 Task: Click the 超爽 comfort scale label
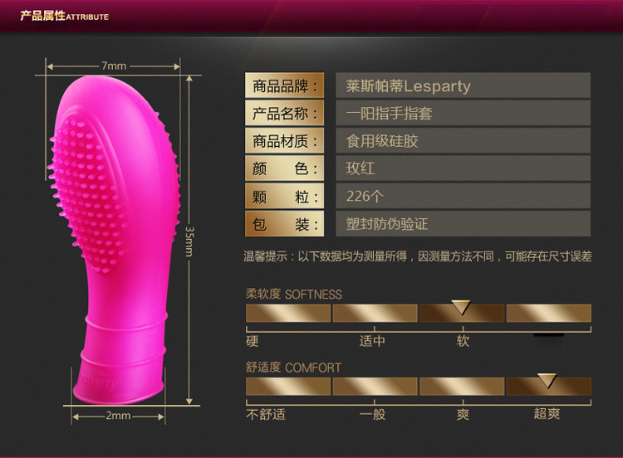click(x=547, y=413)
